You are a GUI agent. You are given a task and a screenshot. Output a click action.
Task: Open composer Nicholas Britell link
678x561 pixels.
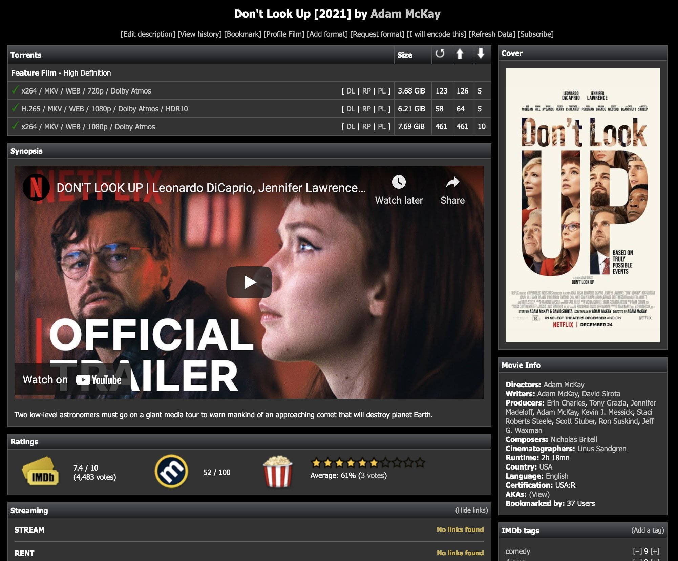(x=574, y=439)
